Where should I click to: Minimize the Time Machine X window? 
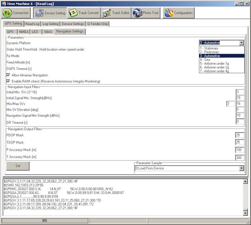[x=237, y=4]
